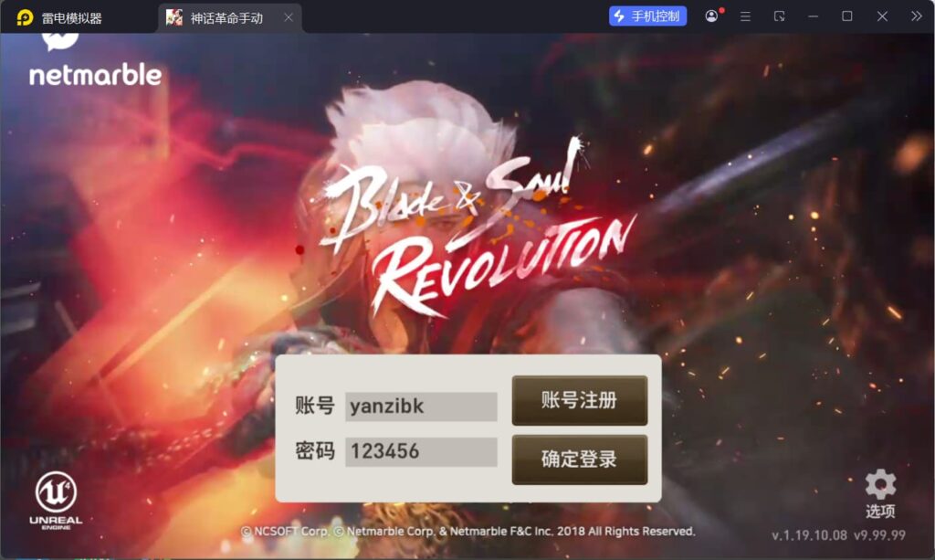The width and height of the screenshot is (935, 560).
Task: Switch to the 雷电模拟器 home tab
Action: click(x=71, y=18)
